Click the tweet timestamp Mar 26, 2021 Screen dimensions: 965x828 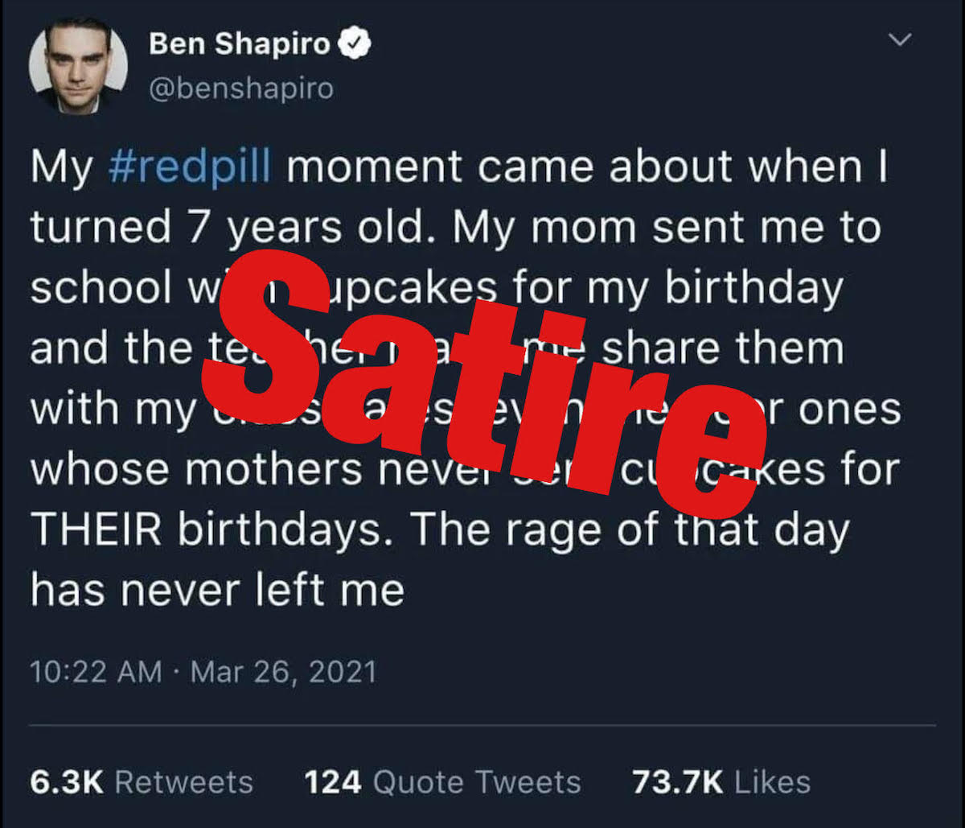point(282,670)
